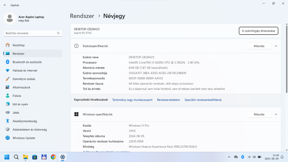
Task: Open Speciális rendszerbeállítások link
Action: (203, 100)
